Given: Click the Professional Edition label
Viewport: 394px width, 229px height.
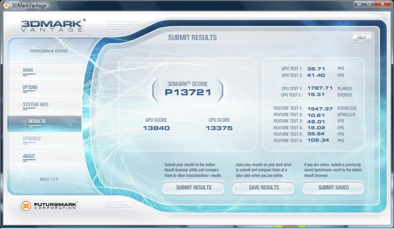Looking at the screenshot, I should coord(49,51).
